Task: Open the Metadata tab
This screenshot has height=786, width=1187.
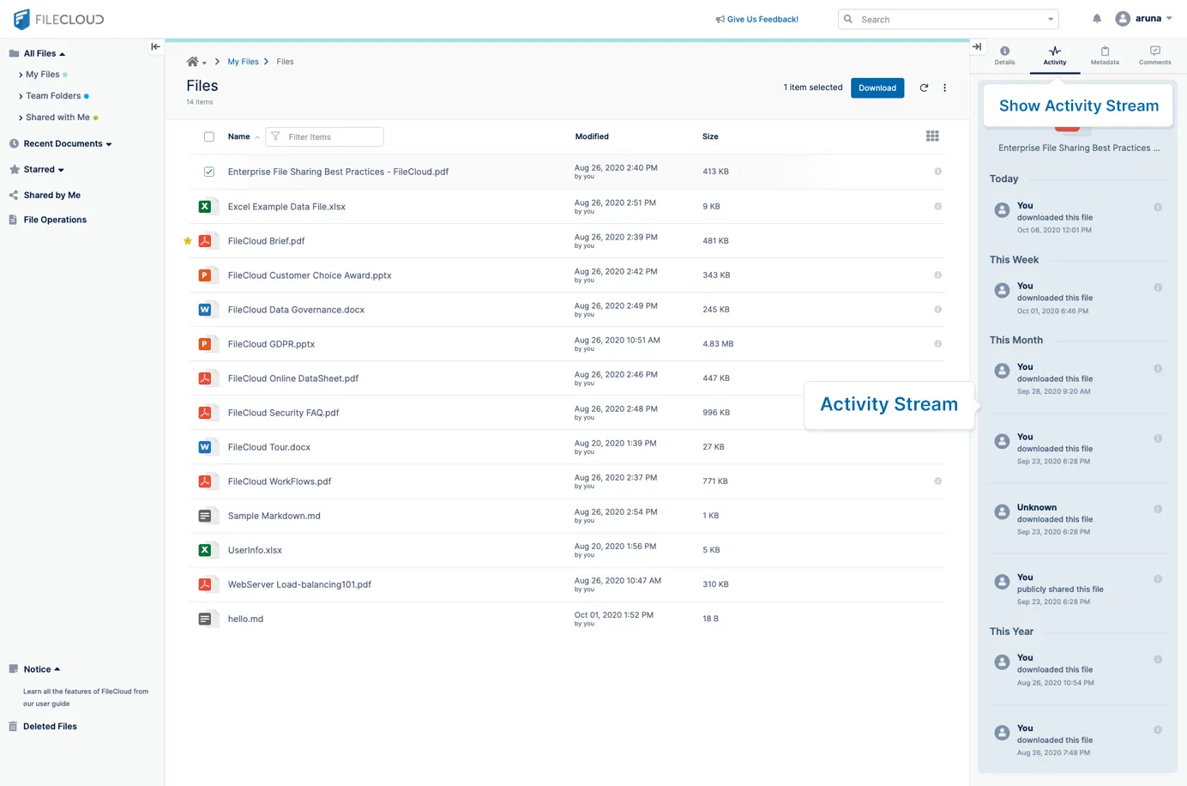Action: 1105,56
